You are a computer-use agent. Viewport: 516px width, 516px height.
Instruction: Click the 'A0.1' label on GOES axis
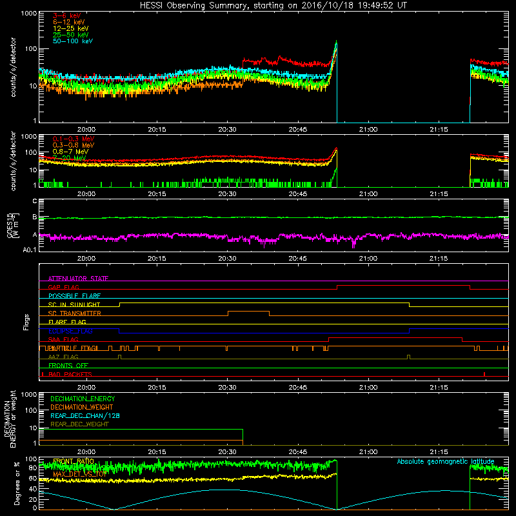[x=30, y=250]
